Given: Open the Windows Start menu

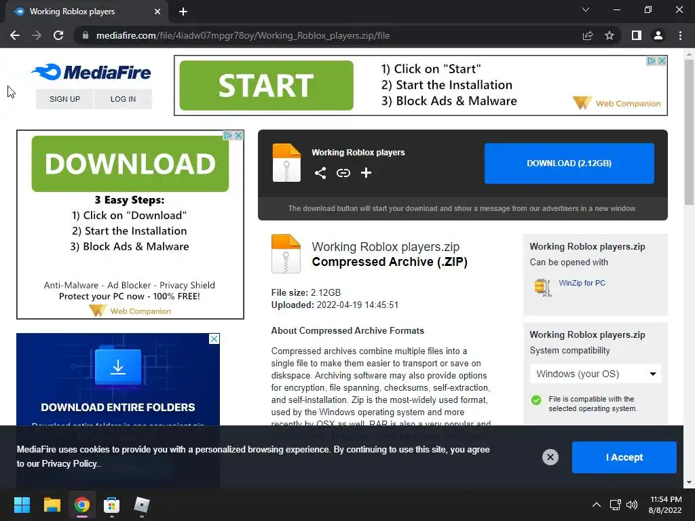Looking at the screenshot, I should point(22,505).
